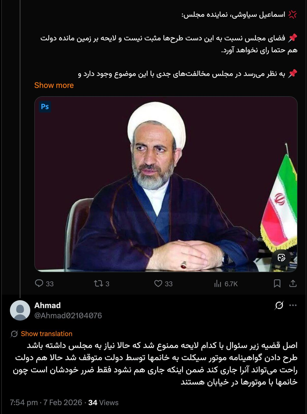
Task: Click the 7:54 pm · 7 Feb 2026 timestamp
Action: tap(46, 403)
